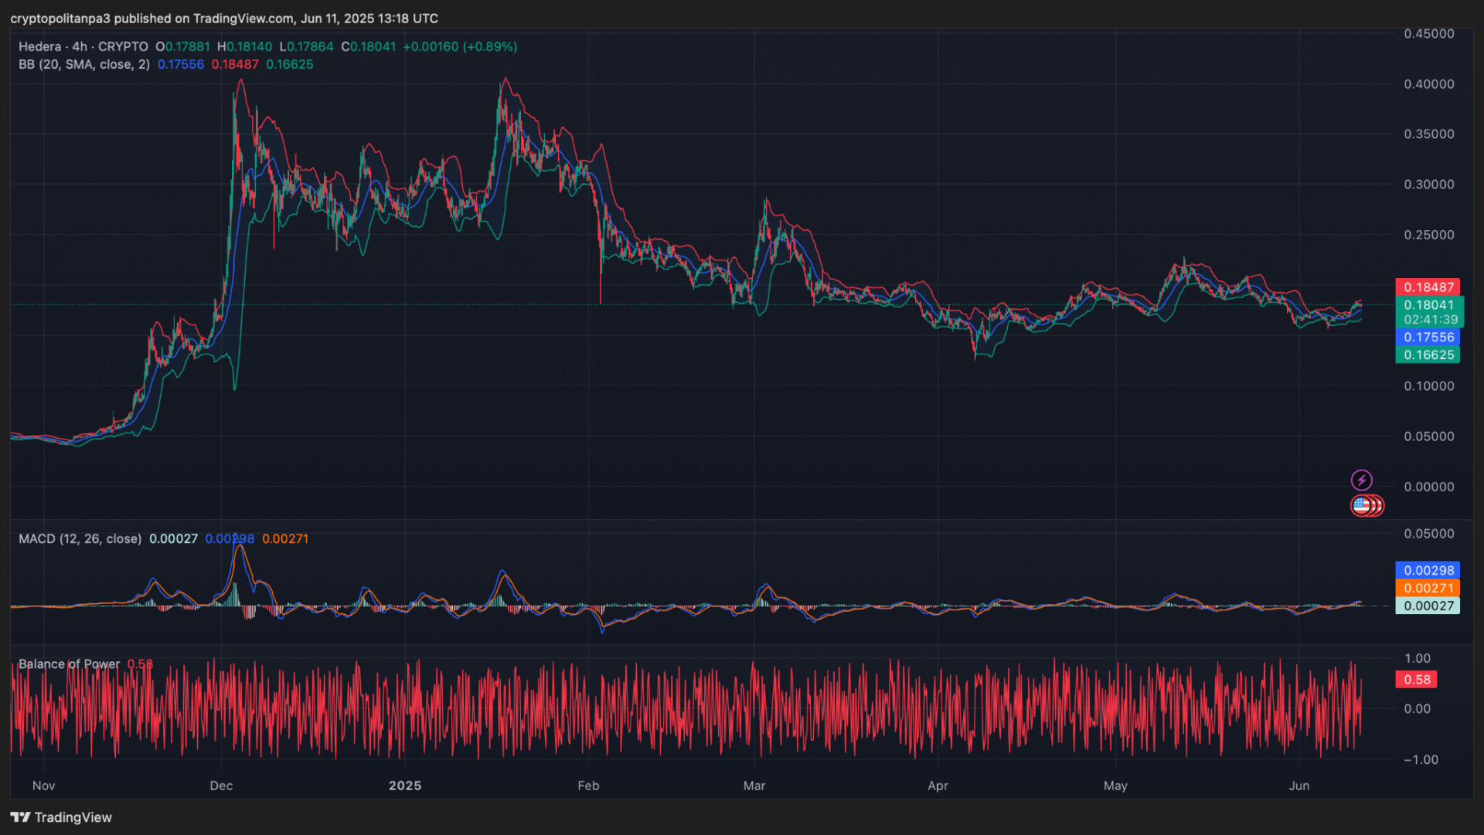Click the red 0.58 Balance of Power tag
The width and height of the screenshot is (1484, 835).
(x=1416, y=679)
